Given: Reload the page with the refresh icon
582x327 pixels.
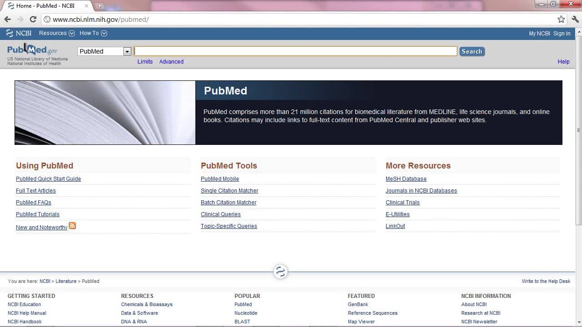Looking at the screenshot, I should (33, 19).
